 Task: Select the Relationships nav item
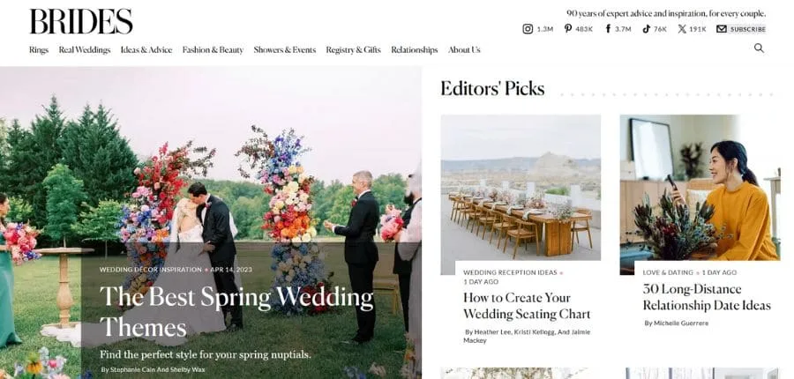[x=415, y=49]
